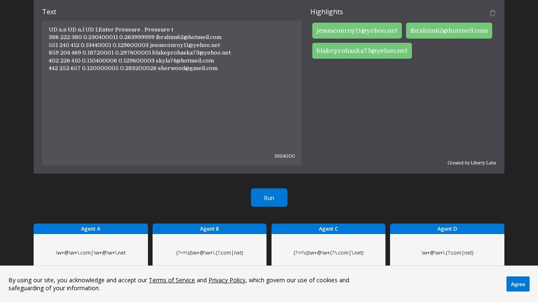This screenshot has height=302, width=538.
Task: Choose Agent C's regex pattern card
Action: click(x=328, y=253)
